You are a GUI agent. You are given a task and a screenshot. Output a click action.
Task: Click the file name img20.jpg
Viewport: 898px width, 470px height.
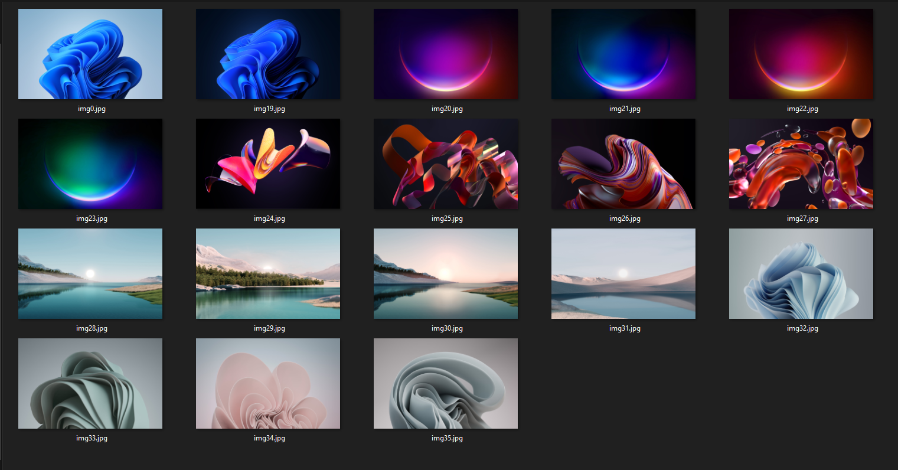(x=447, y=109)
